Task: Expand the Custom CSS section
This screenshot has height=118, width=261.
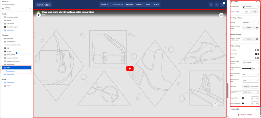Action: pyautogui.click(x=245, y=109)
